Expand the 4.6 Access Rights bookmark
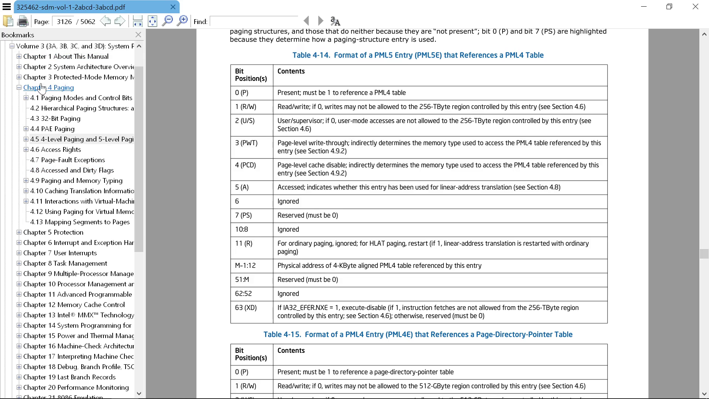The image size is (709, 399). click(x=26, y=150)
